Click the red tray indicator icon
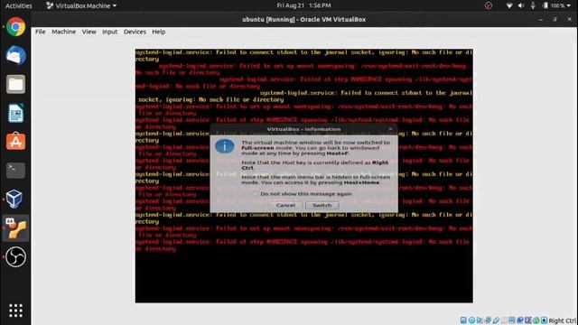This screenshot has width=578, height=325. click(488, 5)
